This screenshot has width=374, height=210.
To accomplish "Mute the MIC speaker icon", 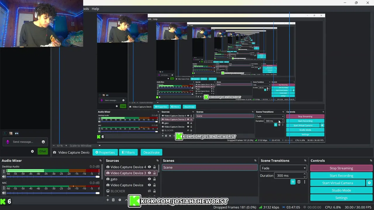I will pos(4,193).
